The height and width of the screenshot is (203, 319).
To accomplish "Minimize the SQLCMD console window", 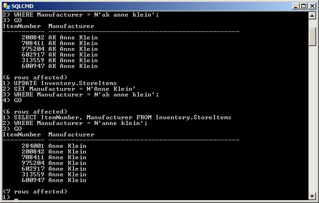I will (x=296, y=6).
